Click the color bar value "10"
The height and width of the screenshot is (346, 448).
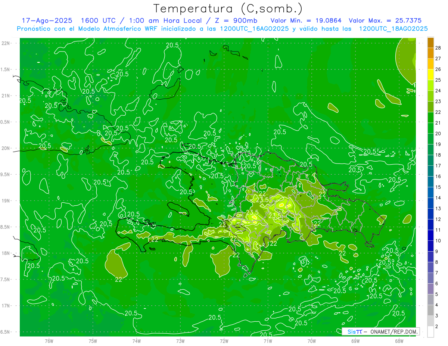click(438, 241)
